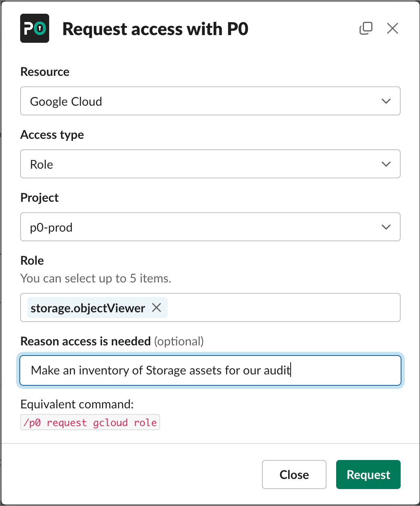
Task: Click the Access type field label
Action: tap(52, 135)
